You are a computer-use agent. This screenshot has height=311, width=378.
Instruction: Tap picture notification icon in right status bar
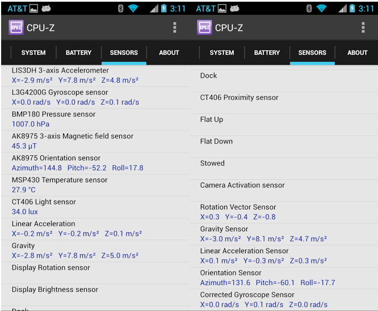(x=222, y=8)
